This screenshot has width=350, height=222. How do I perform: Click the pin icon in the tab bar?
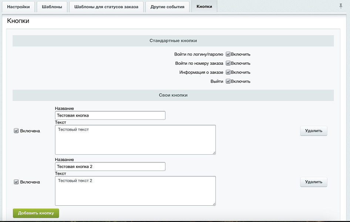[x=340, y=6]
